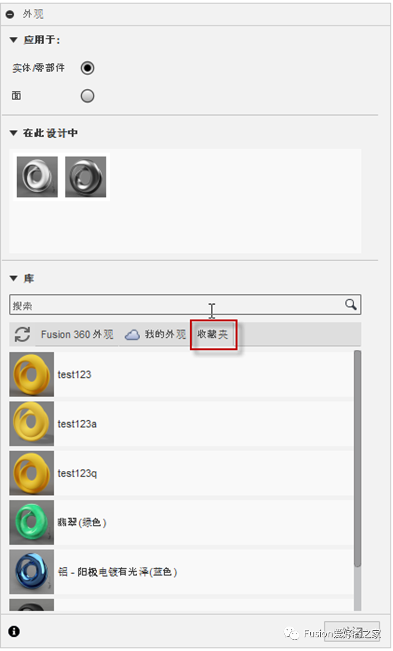Click the info icon at bottom left

coord(14,631)
